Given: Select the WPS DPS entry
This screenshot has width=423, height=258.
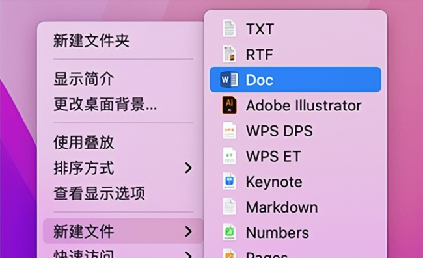Looking at the screenshot, I should (295, 131).
